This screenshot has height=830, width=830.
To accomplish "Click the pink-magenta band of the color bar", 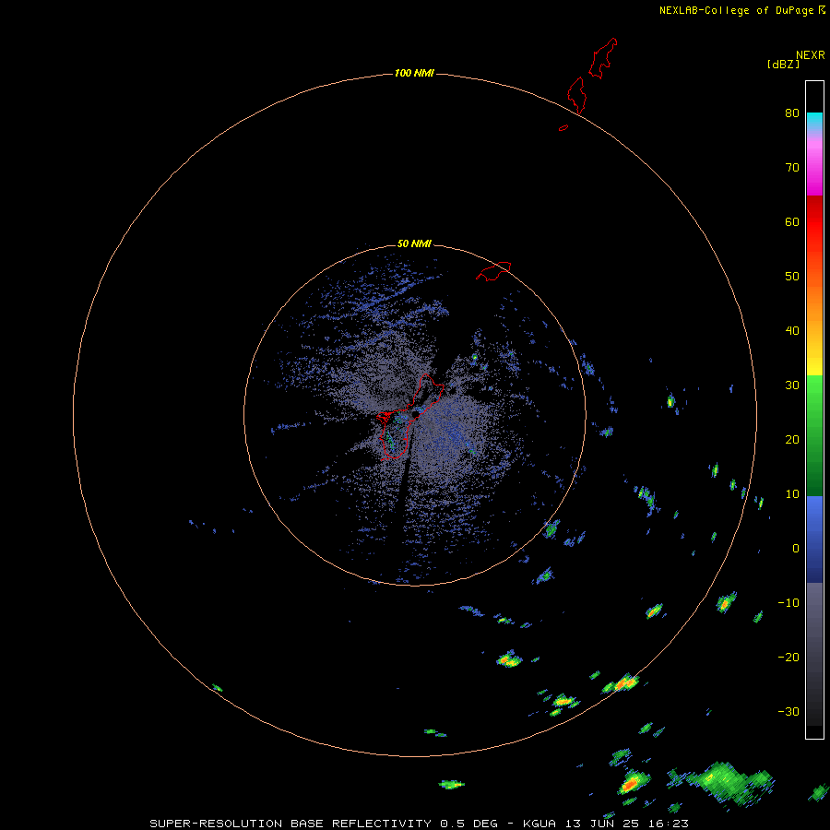I will pos(814,164).
